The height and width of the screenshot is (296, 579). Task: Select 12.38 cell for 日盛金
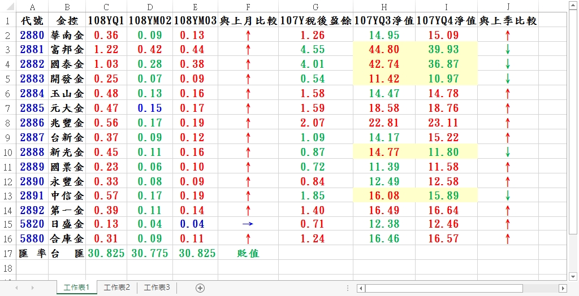point(384,224)
